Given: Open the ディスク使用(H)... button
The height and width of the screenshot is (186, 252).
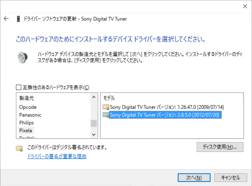Looking at the screenshot, I should click(220, 147).
